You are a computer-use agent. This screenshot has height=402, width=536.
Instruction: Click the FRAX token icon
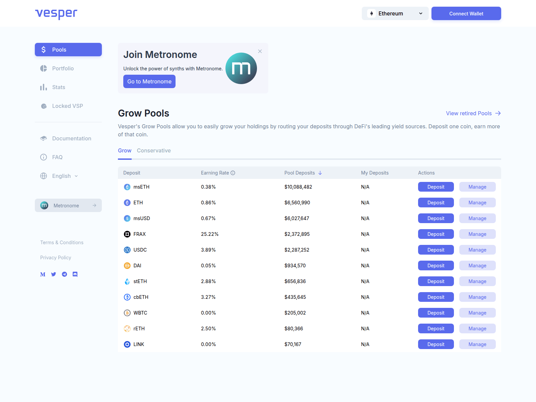pyautogui.click(x=127, y=234)
